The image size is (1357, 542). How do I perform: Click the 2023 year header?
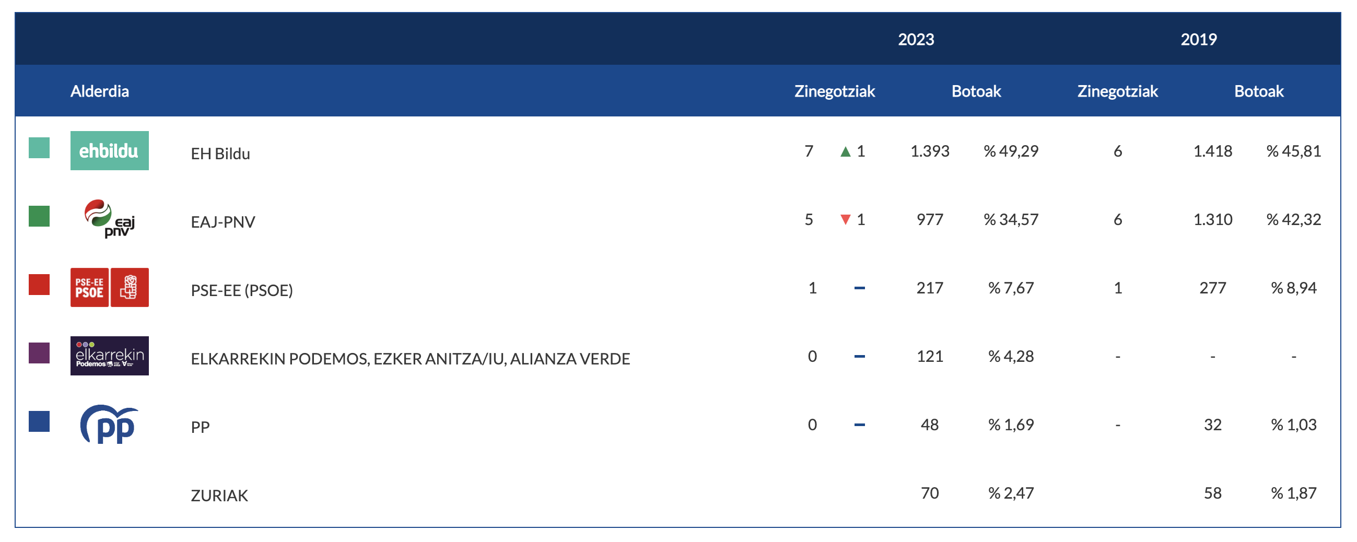(x=916, y=40)
